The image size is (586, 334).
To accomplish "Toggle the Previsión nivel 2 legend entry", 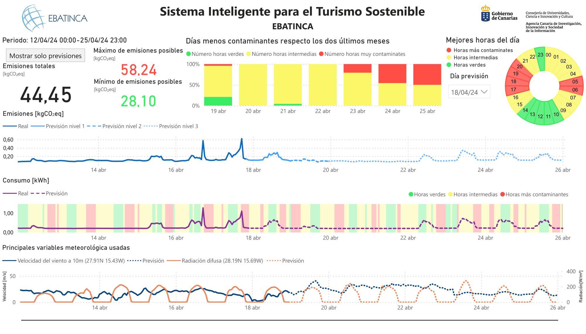I will pos(122,126).
